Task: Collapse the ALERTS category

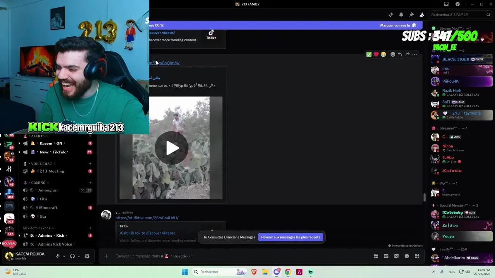Action: coord(38,136)
